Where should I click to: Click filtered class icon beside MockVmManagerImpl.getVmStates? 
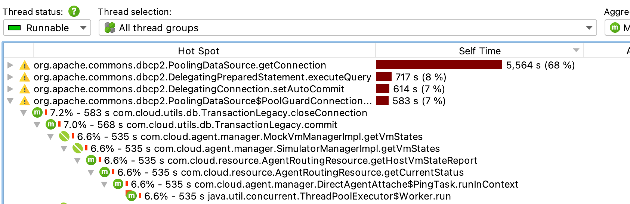[64, 137]
